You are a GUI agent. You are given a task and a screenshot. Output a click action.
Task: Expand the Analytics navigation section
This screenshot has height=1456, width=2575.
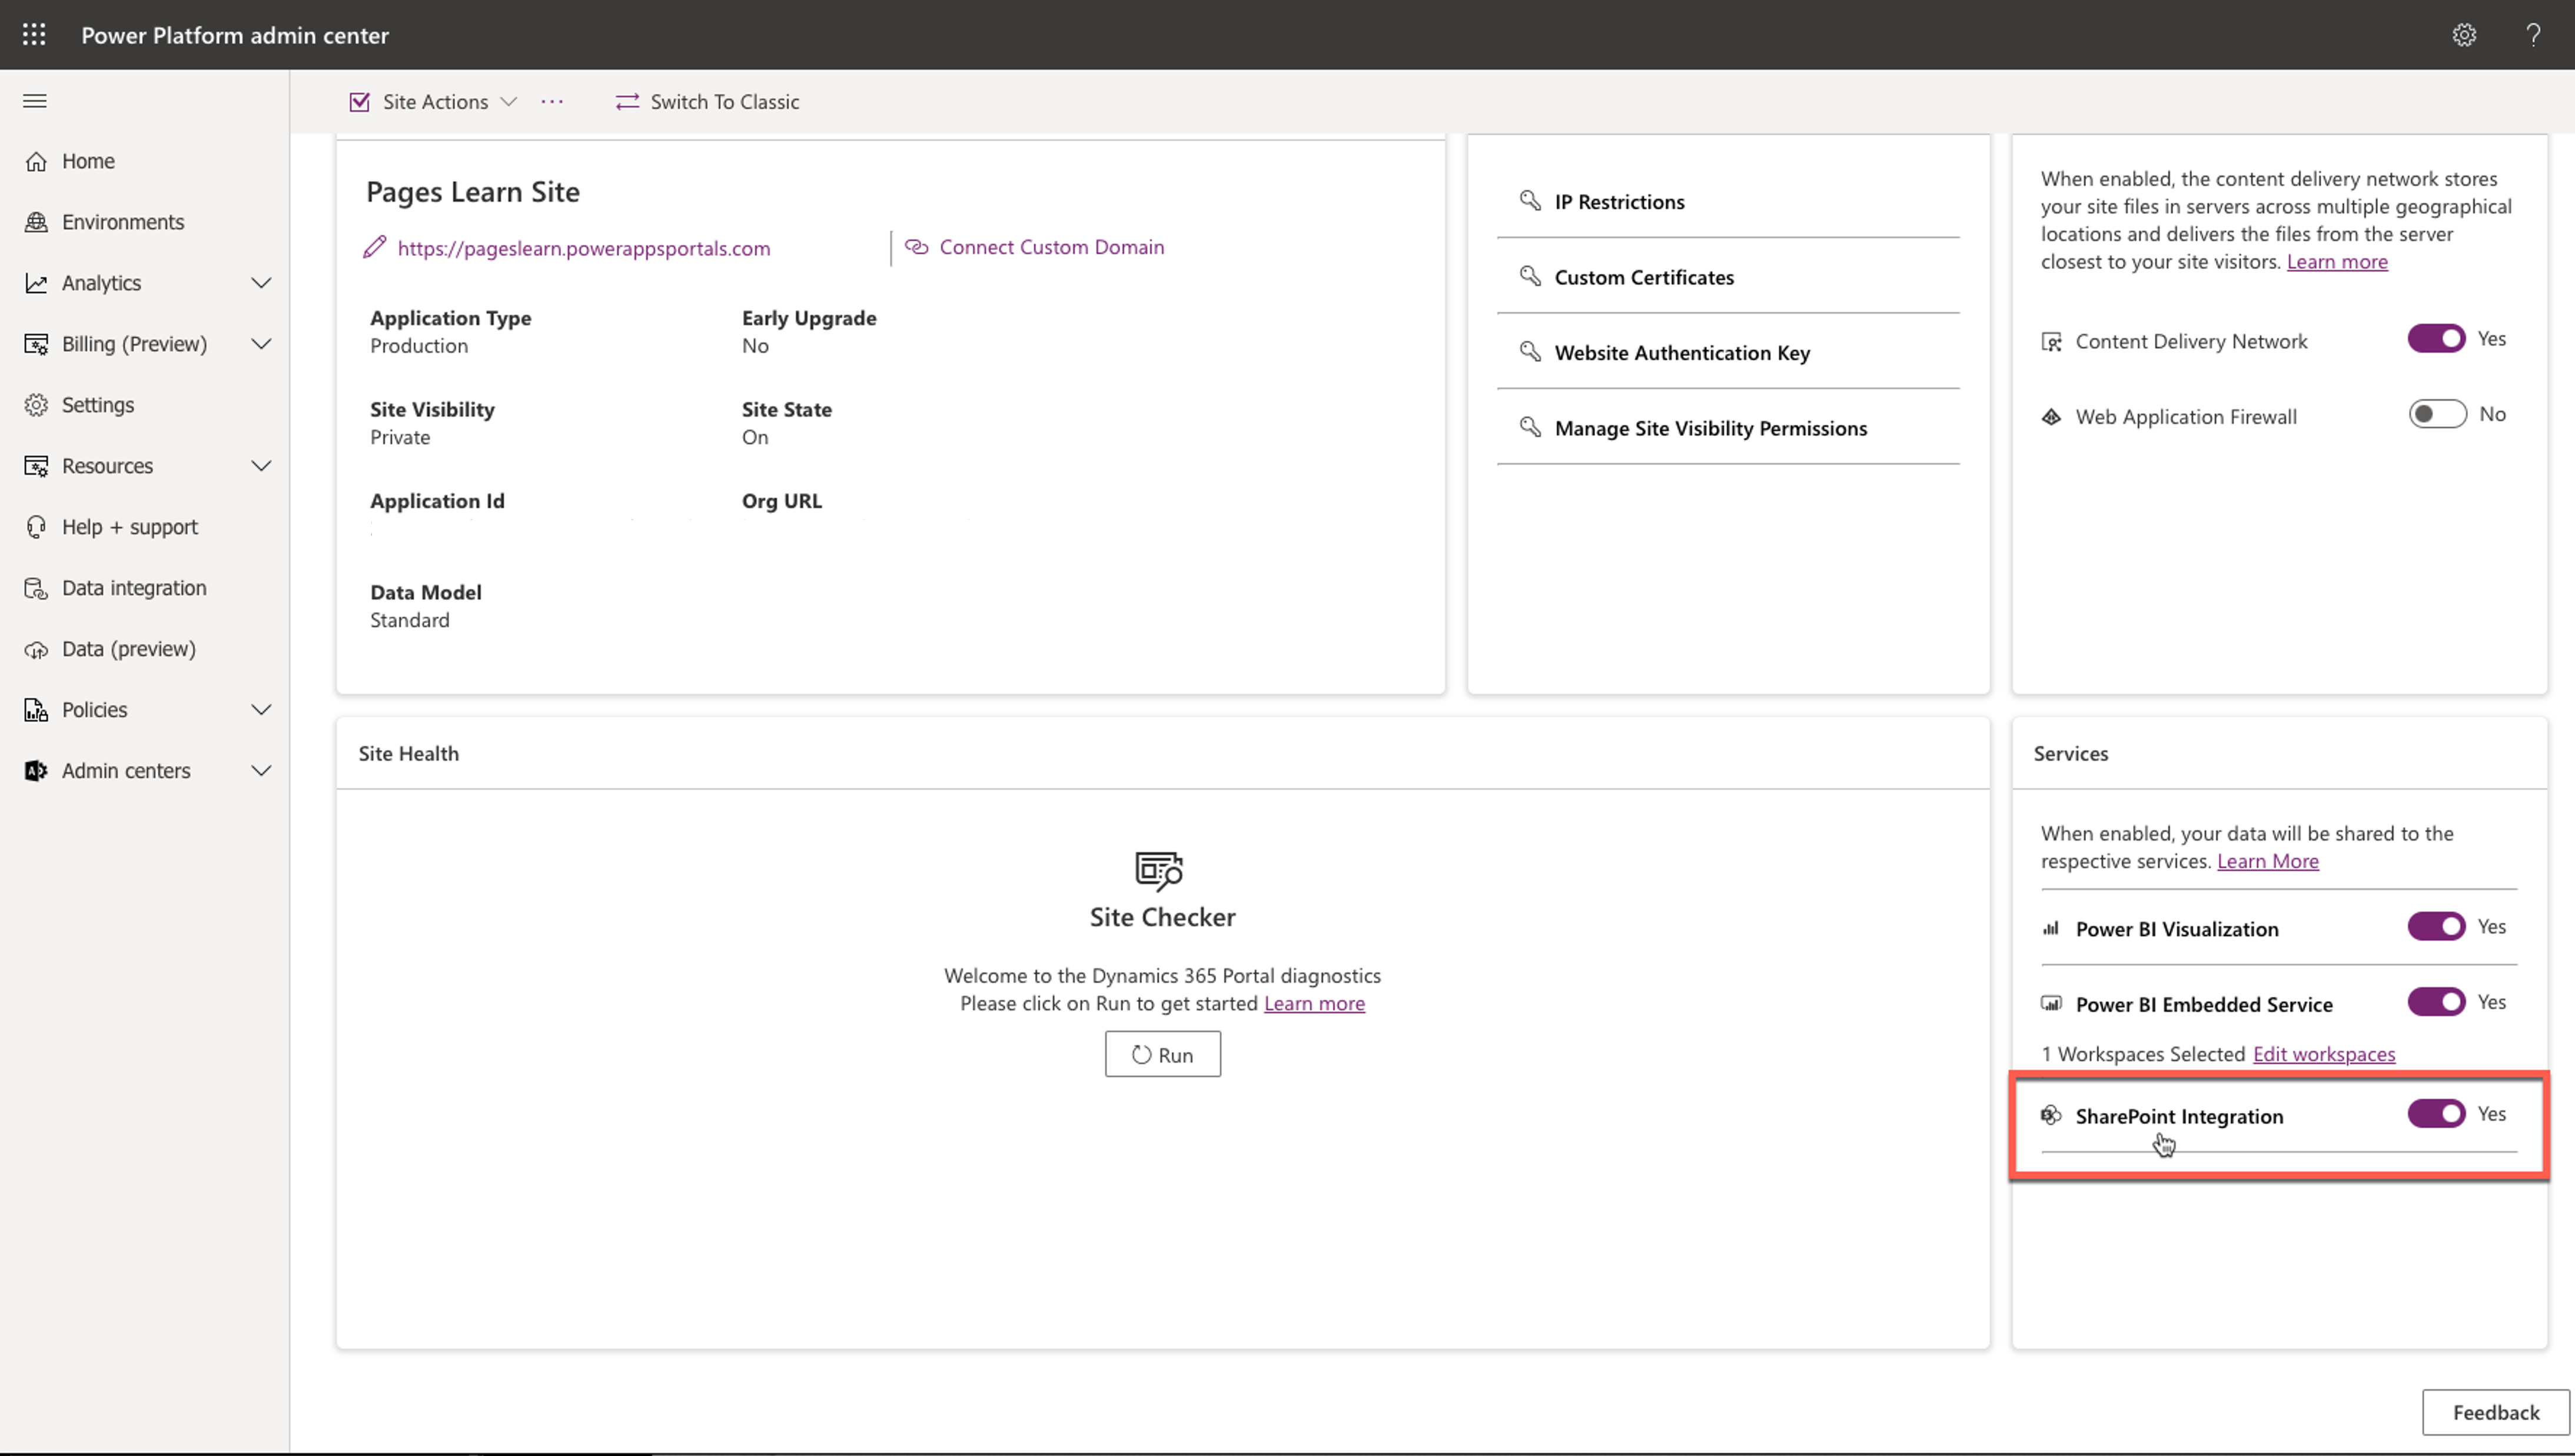coord(261,283)
